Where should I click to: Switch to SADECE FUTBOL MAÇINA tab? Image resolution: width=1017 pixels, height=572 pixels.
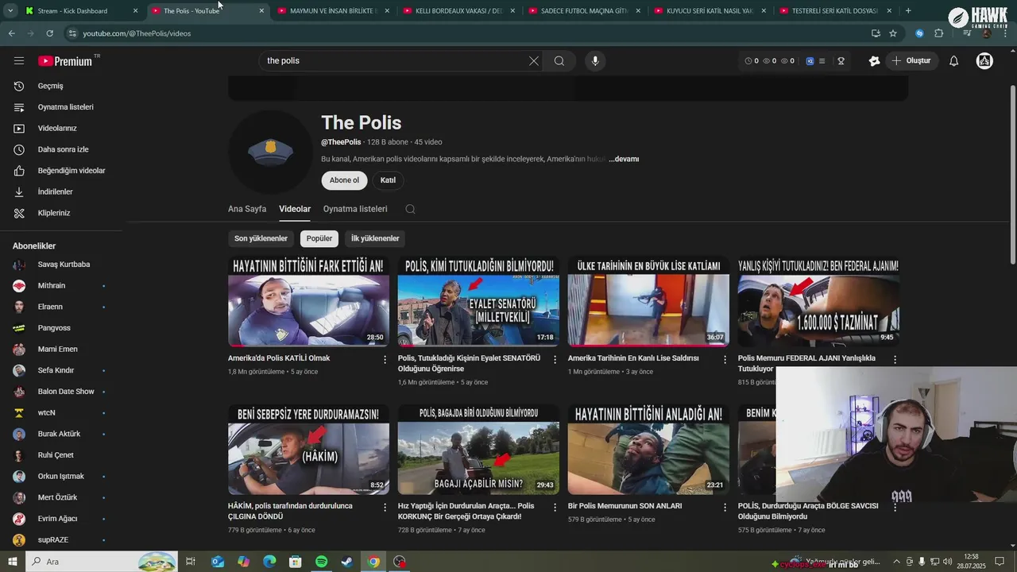coord(586,11)
